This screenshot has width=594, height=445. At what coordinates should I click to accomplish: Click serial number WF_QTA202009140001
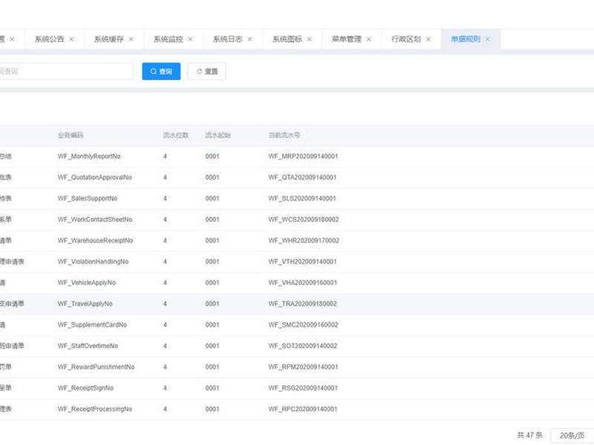pos(302,177)
